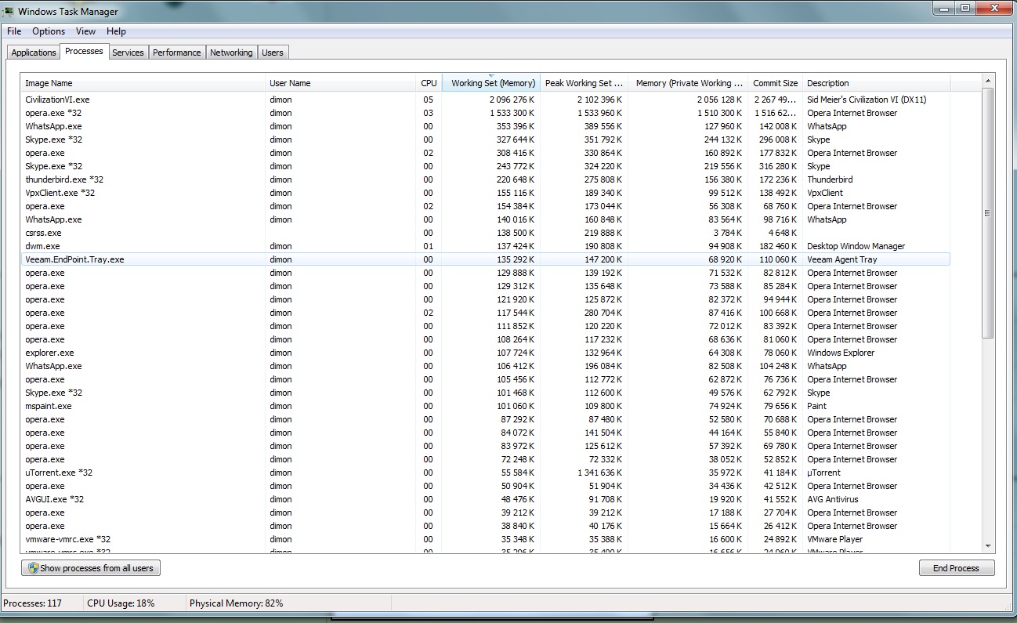Select the dwm.exe process
The height and width of the screenshot is (623, 1017).
pos(485,246)
